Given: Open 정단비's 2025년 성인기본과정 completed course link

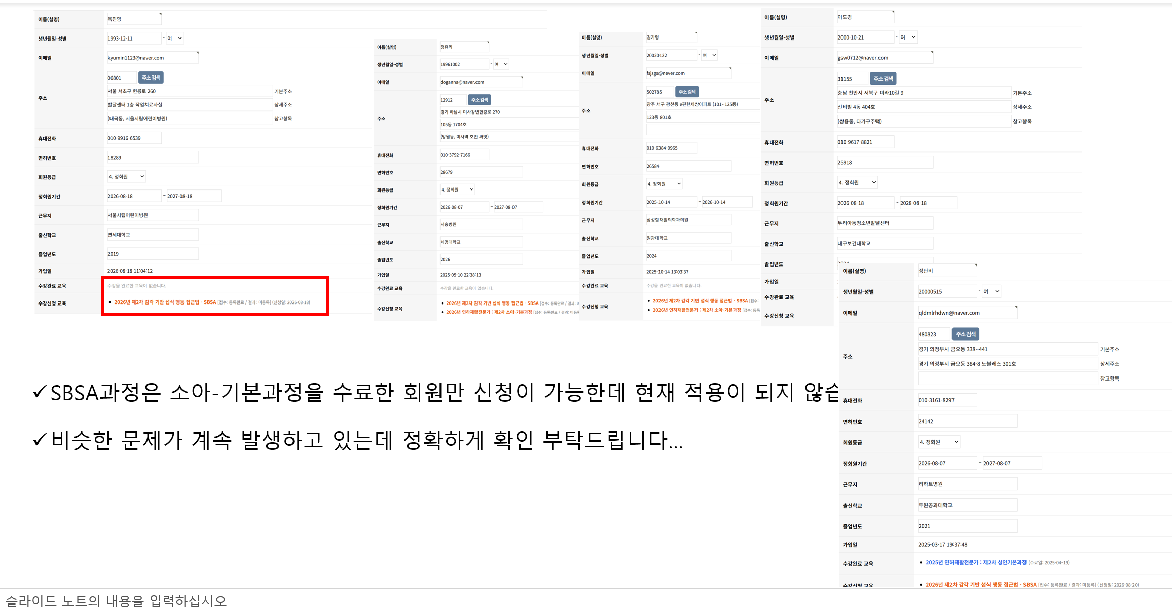Looking at the screenshot, I should click(x=976, y=562).
